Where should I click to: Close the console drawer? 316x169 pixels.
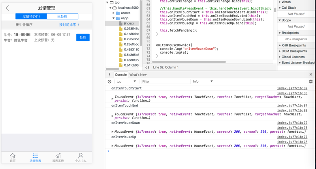310,74
